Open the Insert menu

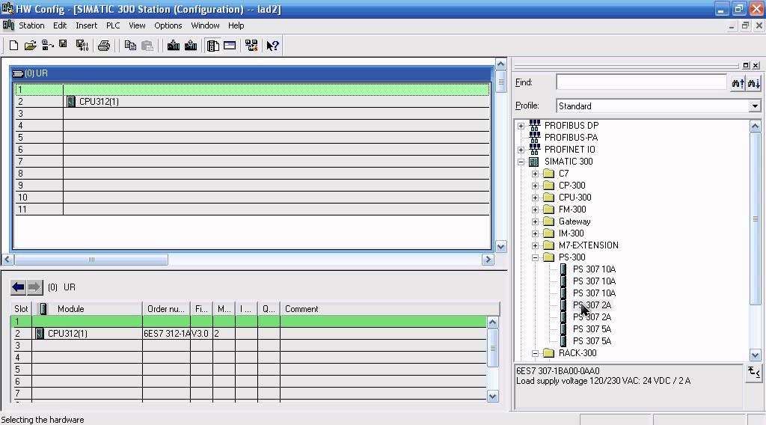(x=86, y=25)
